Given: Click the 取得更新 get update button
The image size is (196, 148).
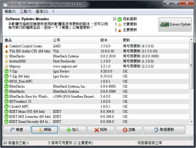Looking at the screenshot, I should tap(164, 130).
